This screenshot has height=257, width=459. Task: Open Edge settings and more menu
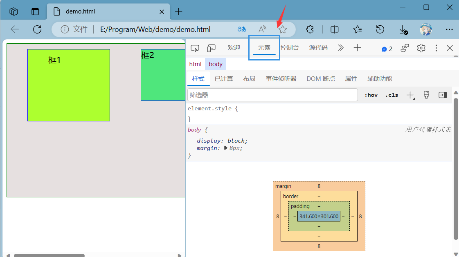click(x=449, y=29)
